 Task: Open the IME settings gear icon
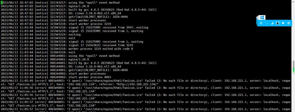[289, 23]
